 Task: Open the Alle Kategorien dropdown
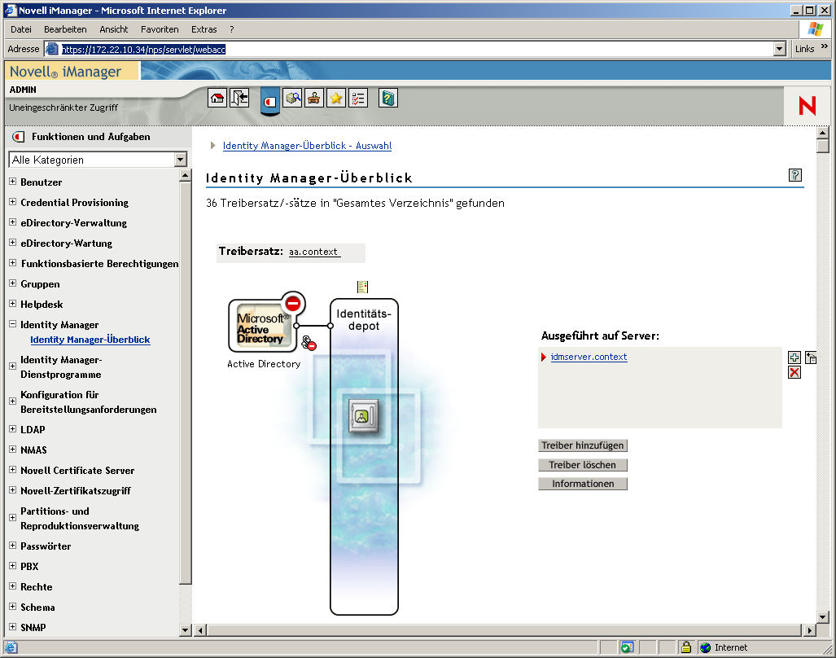point(181,160)
